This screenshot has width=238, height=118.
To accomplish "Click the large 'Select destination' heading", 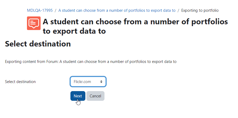I will (38, 44).
